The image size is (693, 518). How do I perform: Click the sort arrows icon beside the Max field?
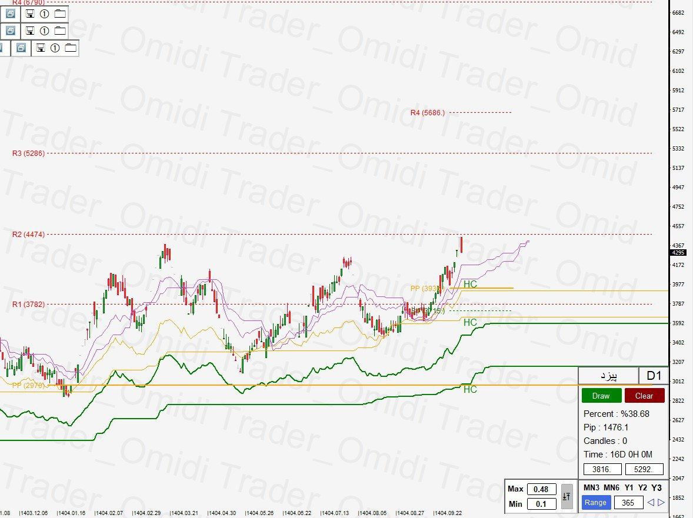pyautogui.click(x=567, y=497)
